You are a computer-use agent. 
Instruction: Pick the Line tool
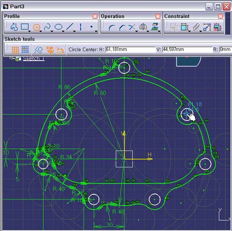point(70,27)
